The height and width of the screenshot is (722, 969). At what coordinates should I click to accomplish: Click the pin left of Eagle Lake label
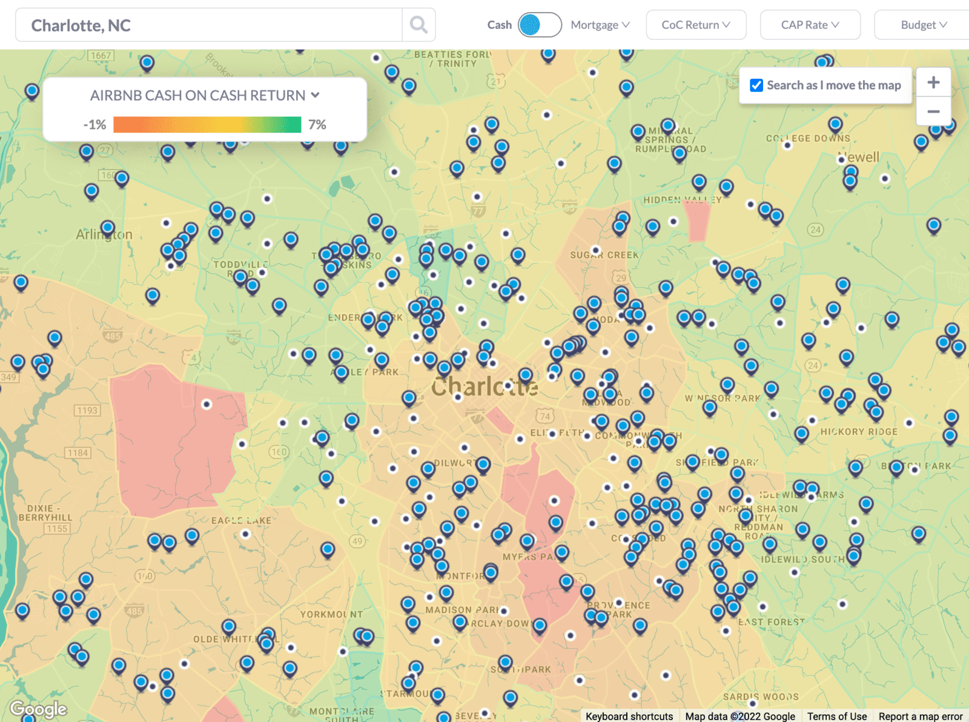coord(192,535)
